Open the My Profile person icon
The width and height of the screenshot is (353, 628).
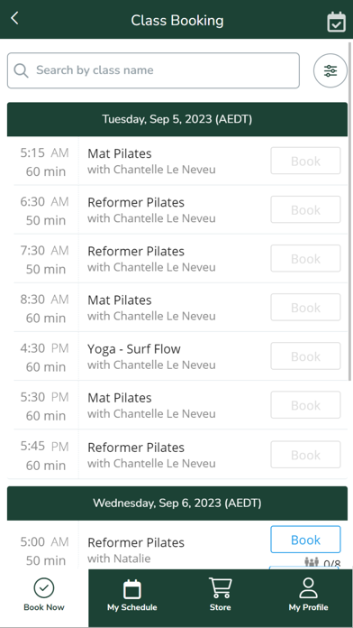308,588
